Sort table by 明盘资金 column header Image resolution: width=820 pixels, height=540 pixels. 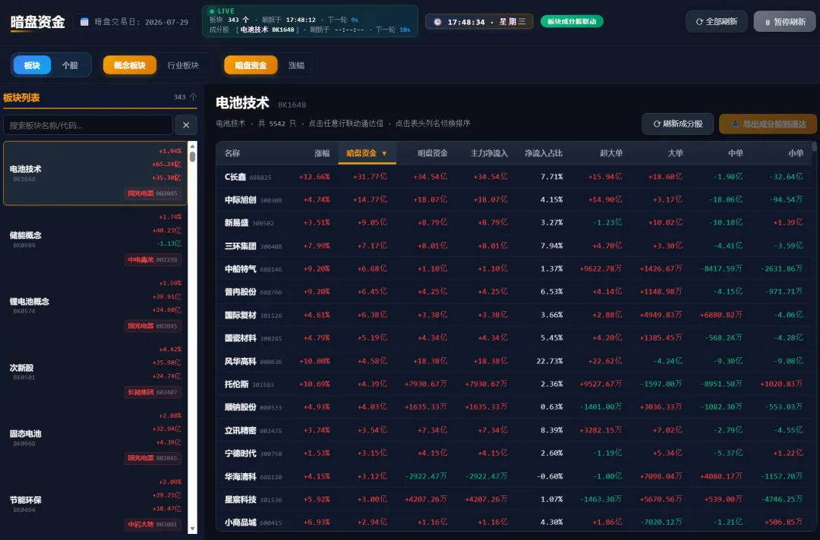pyautogui.click(x=432, y=153)
